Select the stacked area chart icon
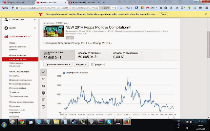 pyautogui.click(x=43, y=86)
